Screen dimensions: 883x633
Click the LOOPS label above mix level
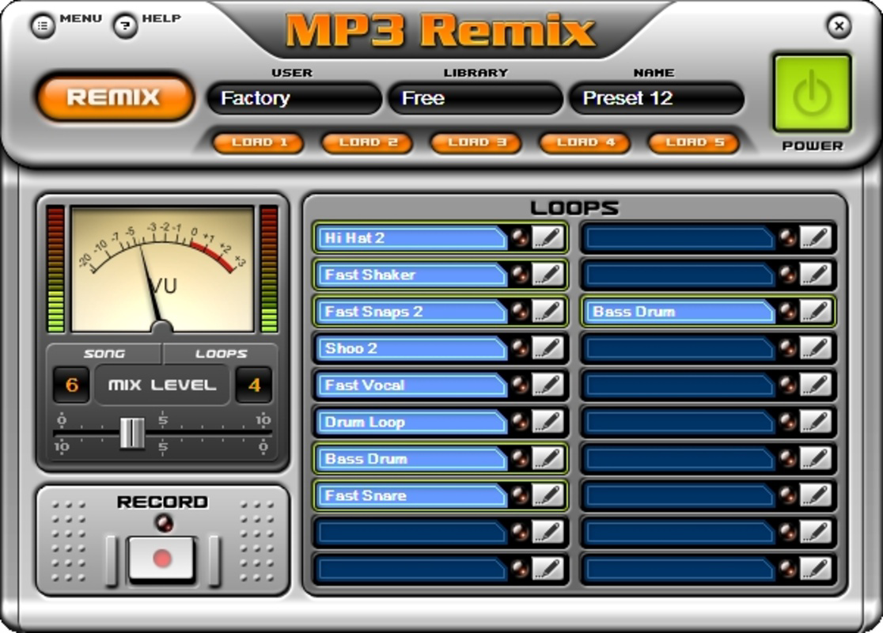click(222, 354)
